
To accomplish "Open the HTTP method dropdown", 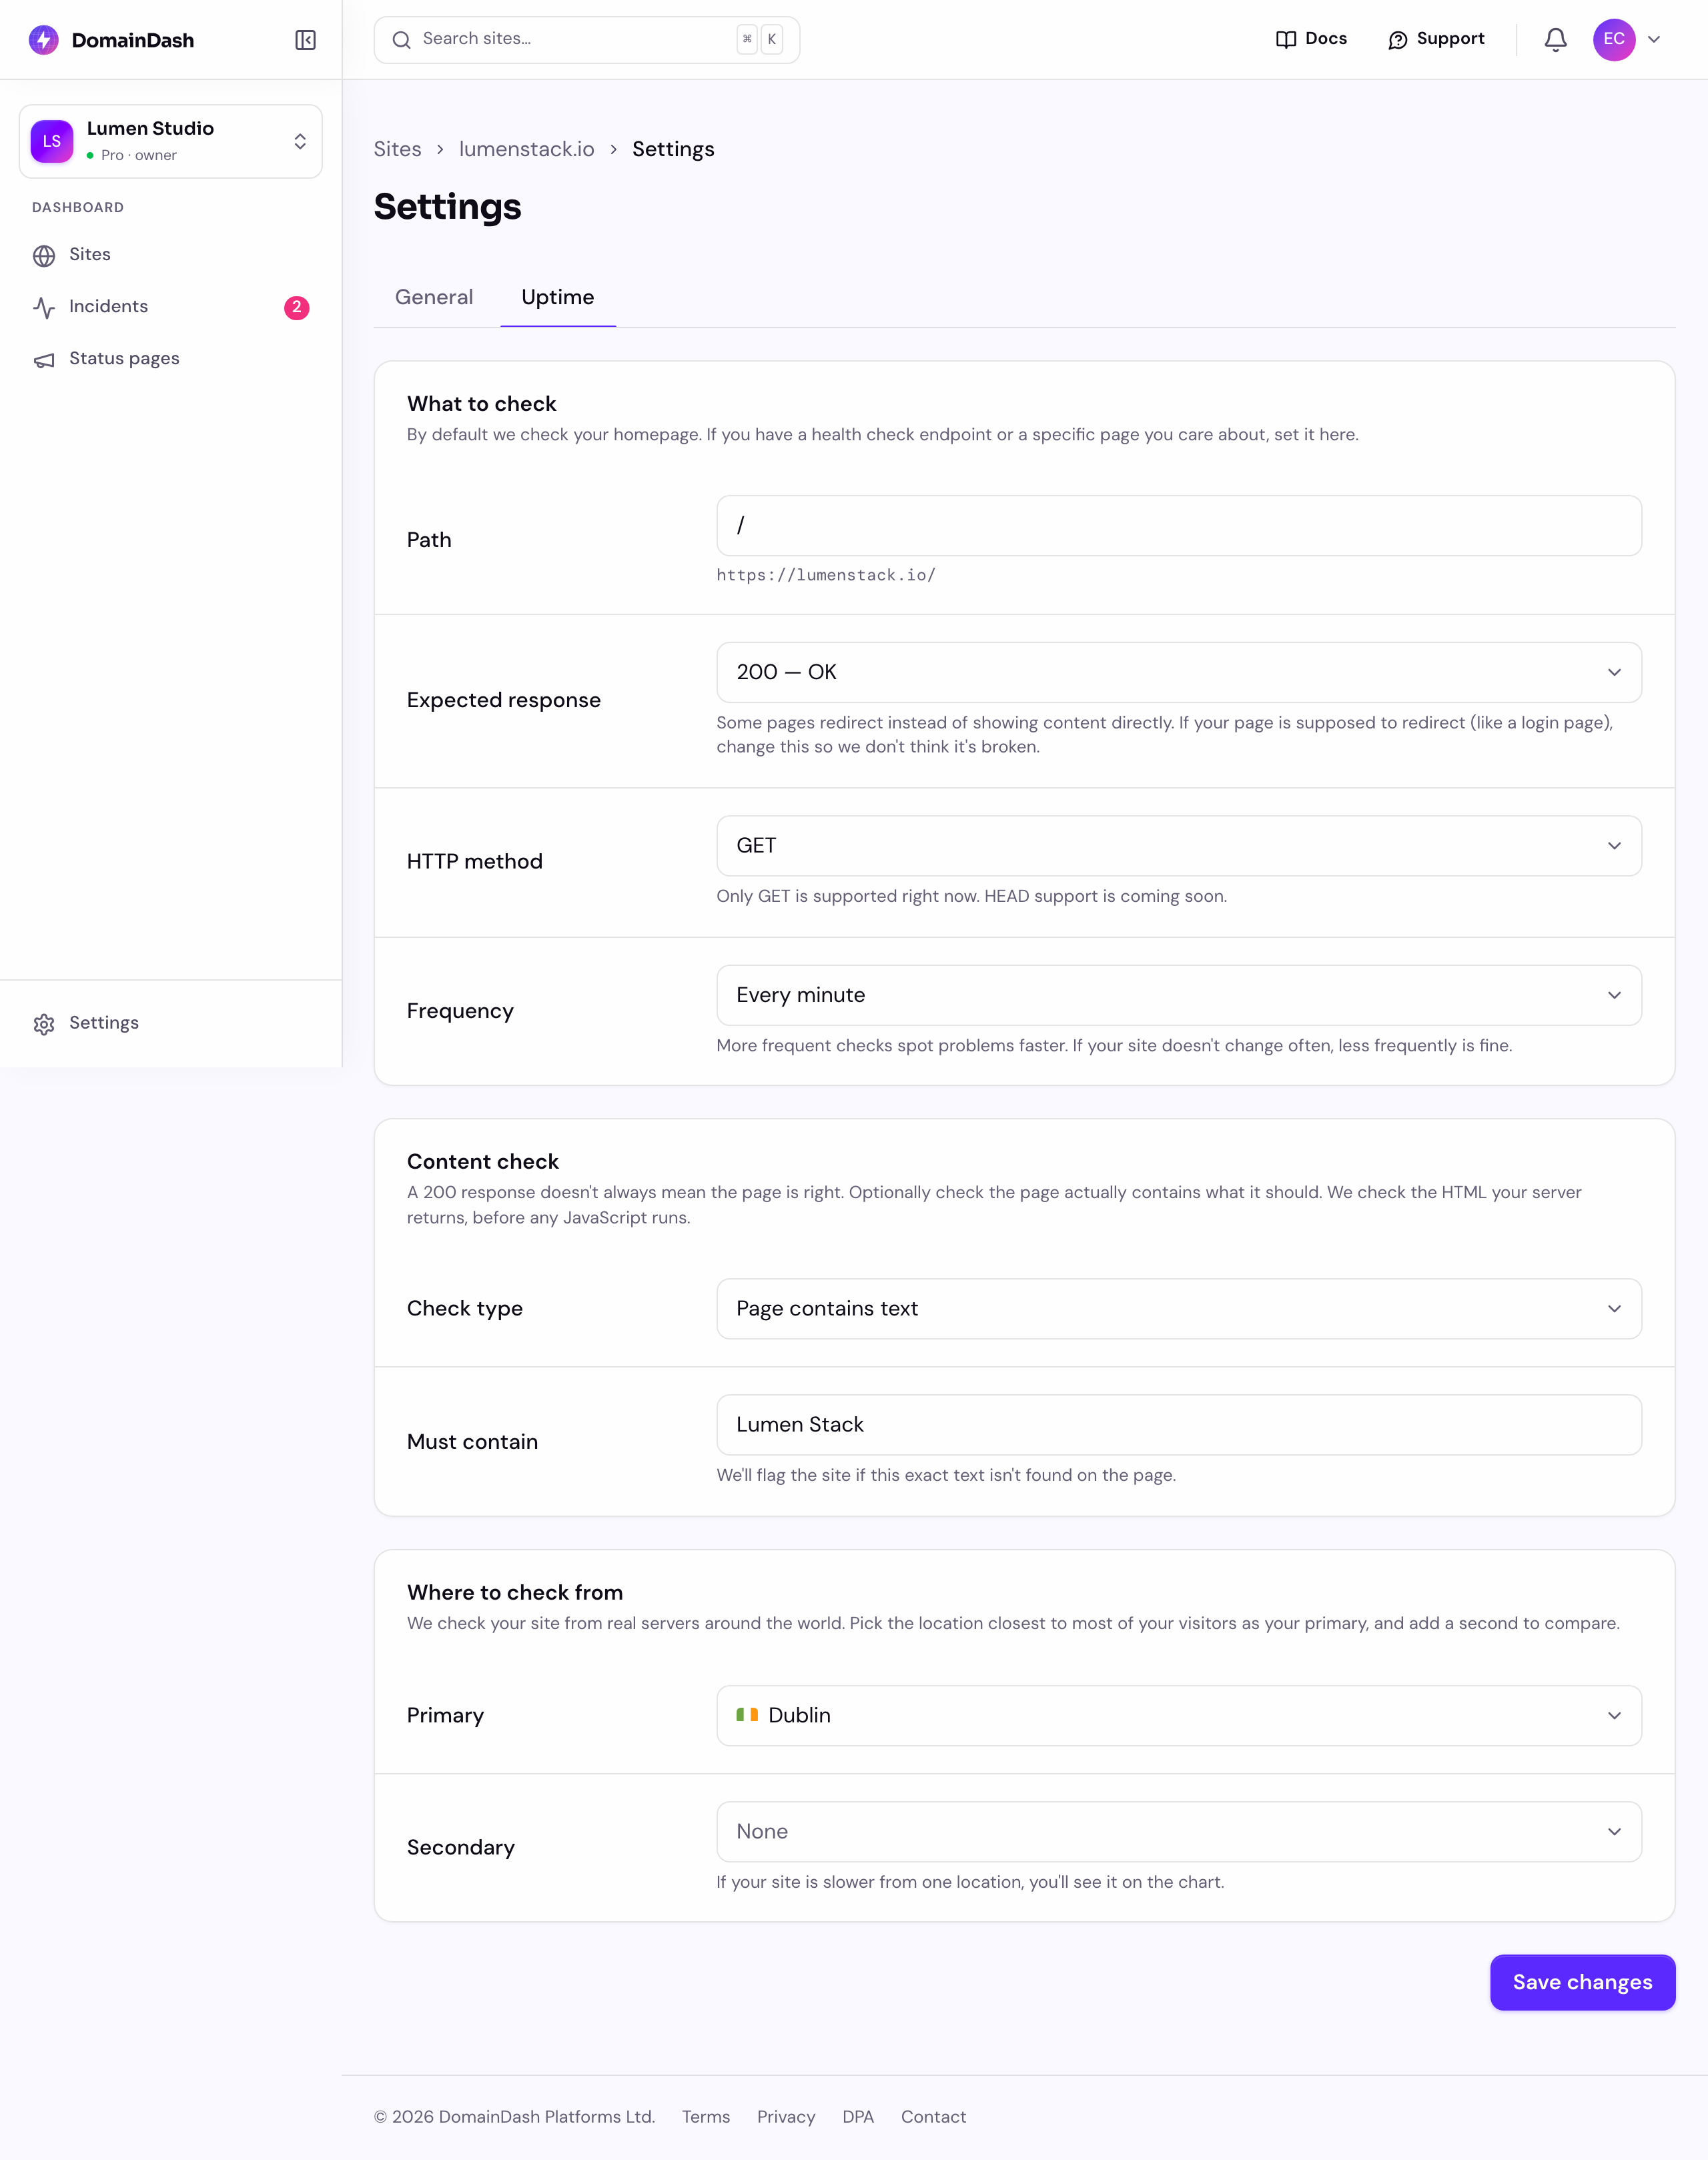I will (x=1179, y=846).
